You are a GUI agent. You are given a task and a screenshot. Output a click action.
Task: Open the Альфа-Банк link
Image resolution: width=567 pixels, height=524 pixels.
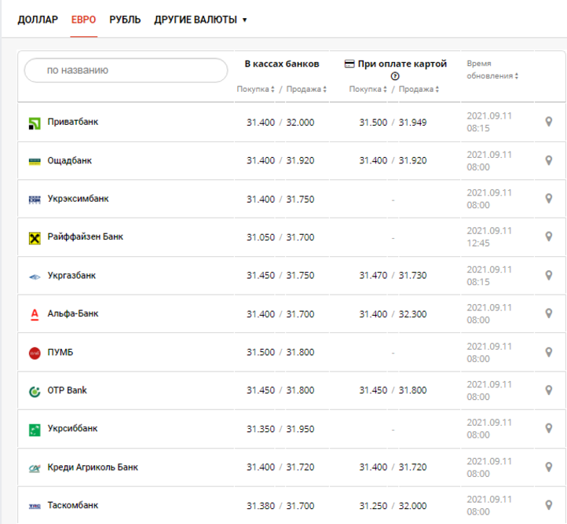pos(73,313)
